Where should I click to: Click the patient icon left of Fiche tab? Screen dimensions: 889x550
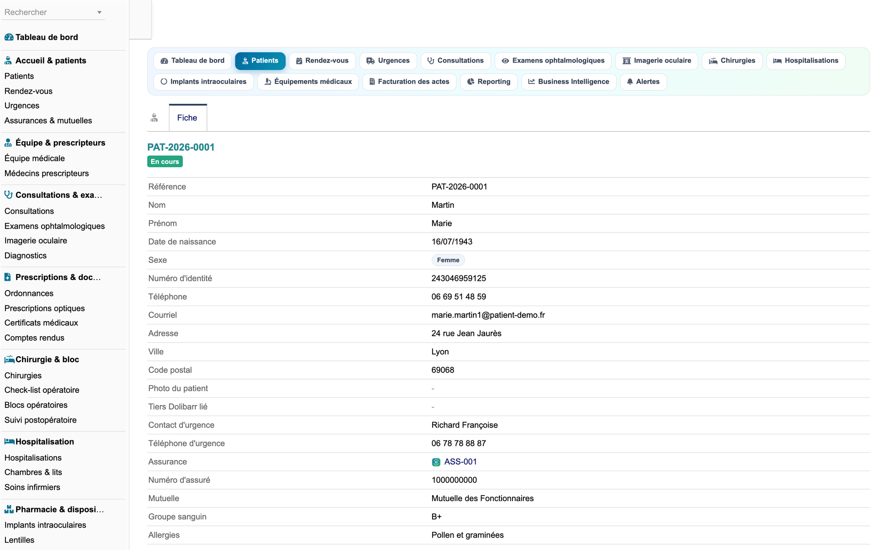[x=154, y=118]
